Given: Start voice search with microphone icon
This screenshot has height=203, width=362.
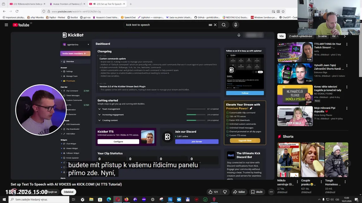Looking at the screenshot, I should tap(236, 25).
